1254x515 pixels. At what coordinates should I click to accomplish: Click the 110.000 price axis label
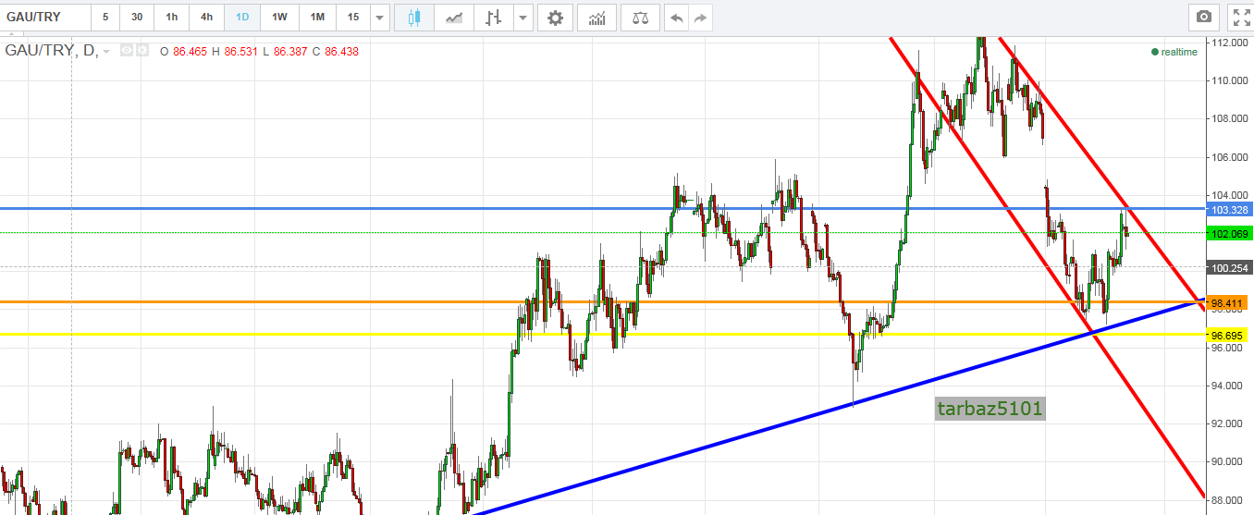point(1229,80)
